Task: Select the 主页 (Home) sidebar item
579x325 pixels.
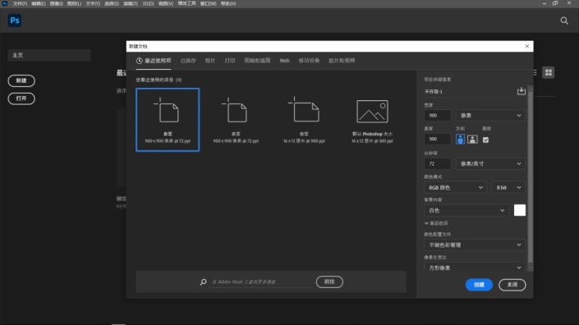Action: [49, 55]
